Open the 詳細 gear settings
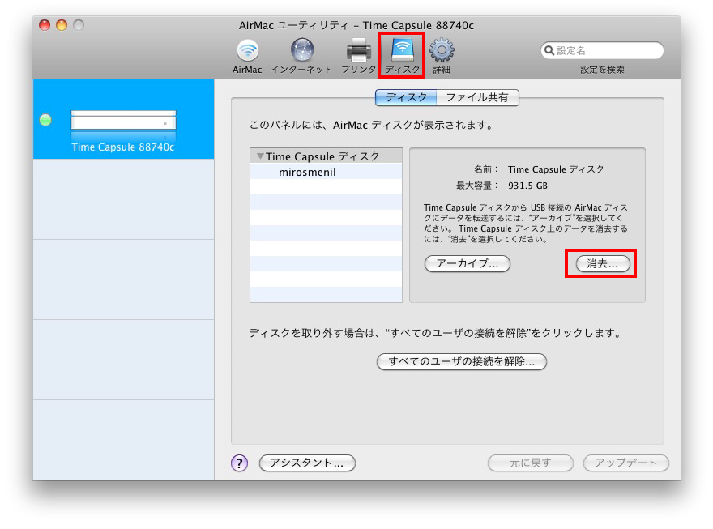Viewport: 713px width, 529px height. pyautogui.click(x=442, y=57)
